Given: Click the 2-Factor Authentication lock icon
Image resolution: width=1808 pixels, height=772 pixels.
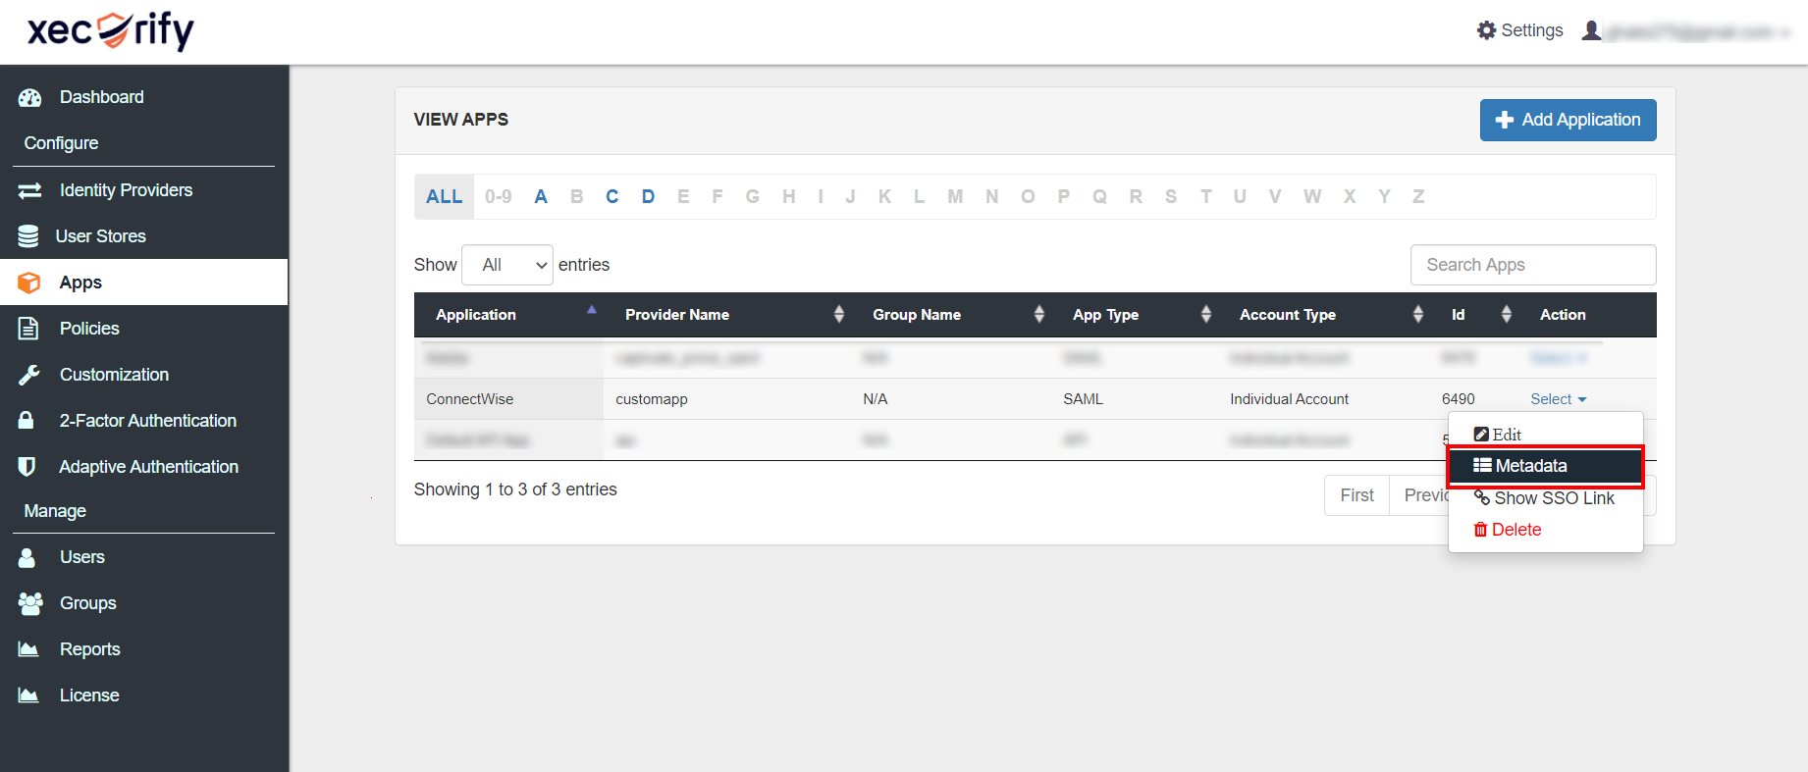Looking at the screenshot, I should (x=27, y=421).
